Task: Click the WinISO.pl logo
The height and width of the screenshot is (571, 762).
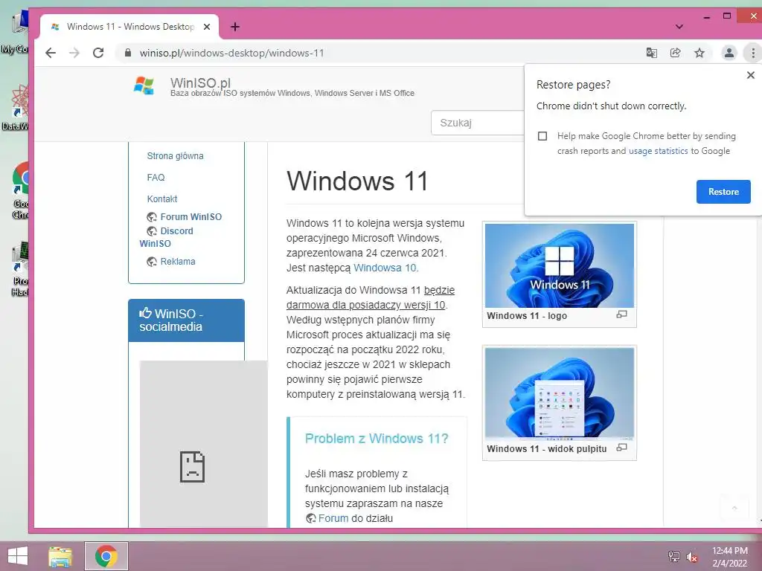Action: coord(144,86)
